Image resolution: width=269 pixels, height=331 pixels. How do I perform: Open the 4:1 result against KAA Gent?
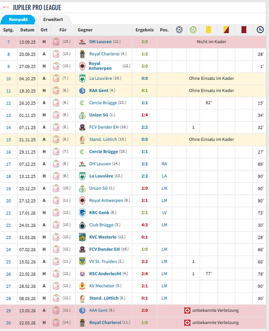pos(145,90)
